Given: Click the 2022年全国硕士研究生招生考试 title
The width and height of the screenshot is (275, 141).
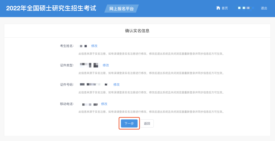Looking at the screenshot, I should pos(51,8).
